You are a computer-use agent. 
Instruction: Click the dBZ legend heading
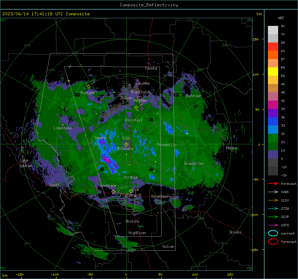281,18
